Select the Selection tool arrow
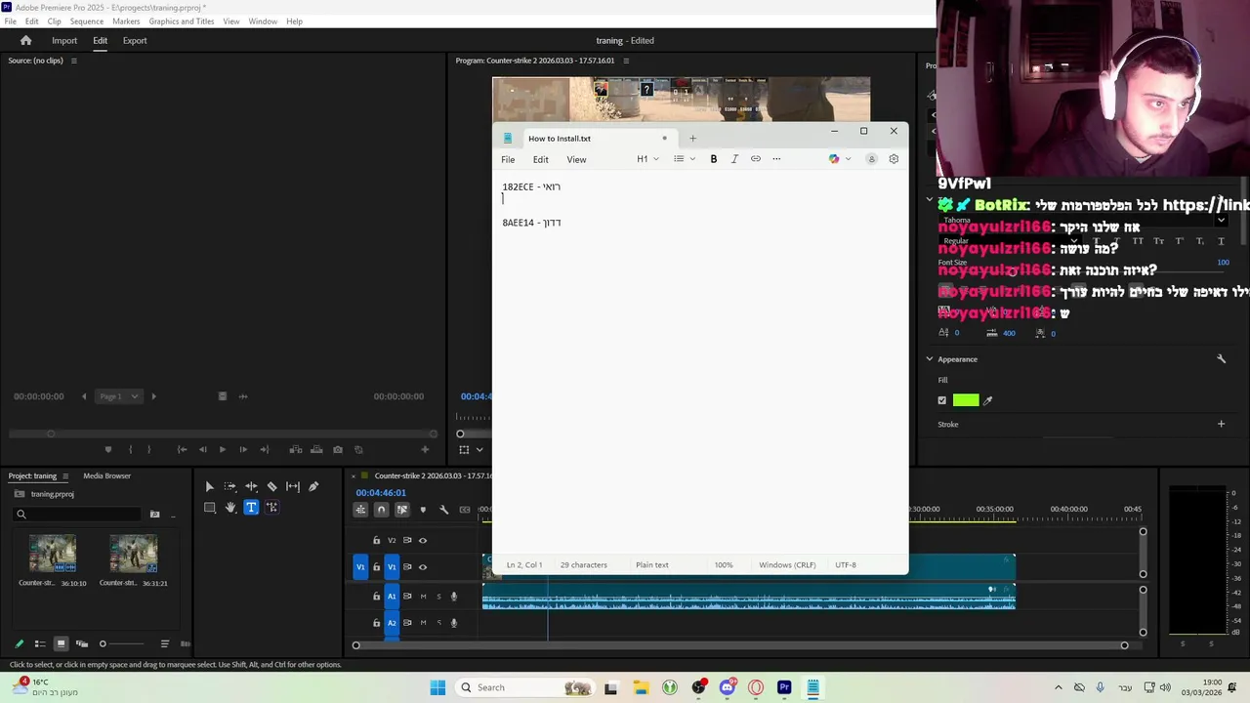 [x=209, y=486]
